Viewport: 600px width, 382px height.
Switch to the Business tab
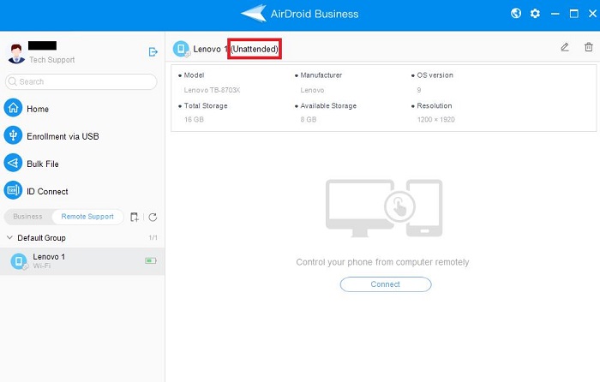coord(28,217)
